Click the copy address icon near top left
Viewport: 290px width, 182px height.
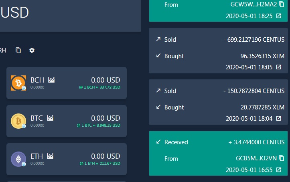pyautogui.click(x=18, y=50)
